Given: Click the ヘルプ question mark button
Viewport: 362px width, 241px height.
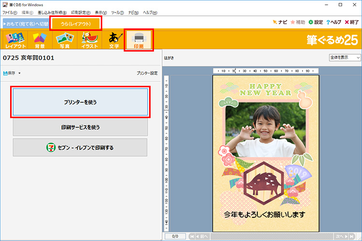Looking at the screenshot, I should point(334,22).
